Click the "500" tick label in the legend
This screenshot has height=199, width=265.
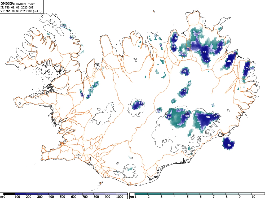pos(62,197)
